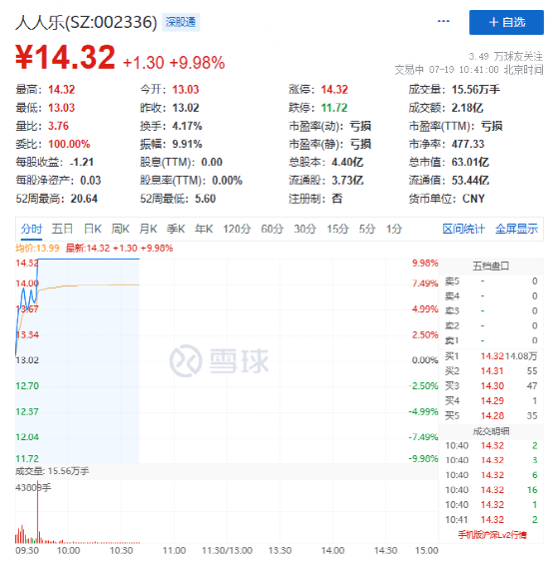Open the 15分 chart tab

337,229
